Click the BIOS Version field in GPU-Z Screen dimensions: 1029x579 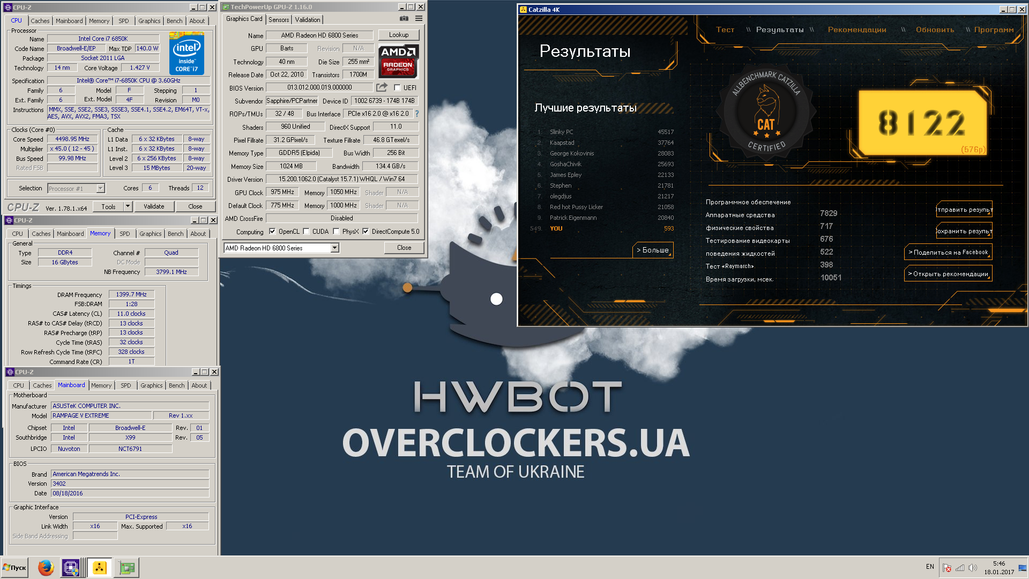pyautogui.click(x=319, y=87)
